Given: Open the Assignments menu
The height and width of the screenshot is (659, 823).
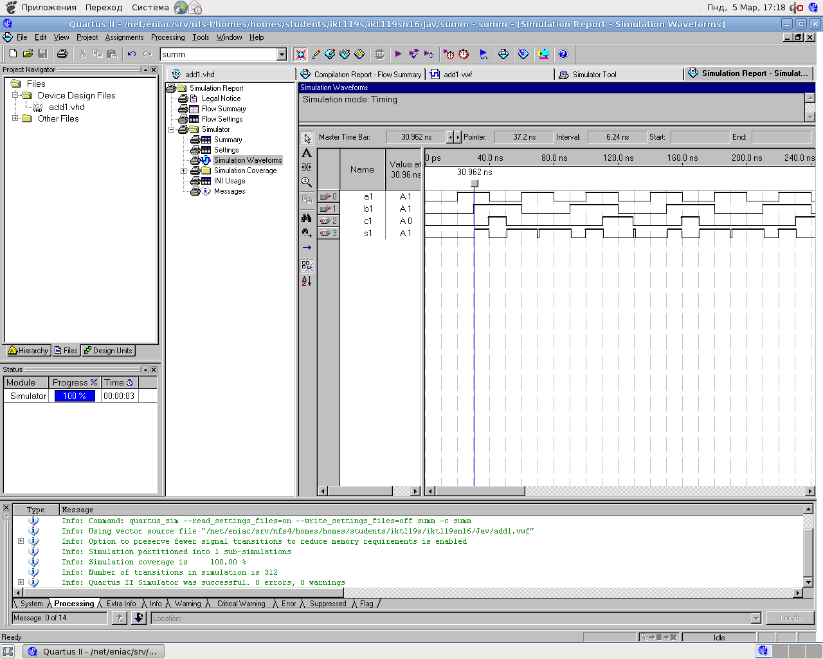Looking at the screenshot, I should point(124,37).
